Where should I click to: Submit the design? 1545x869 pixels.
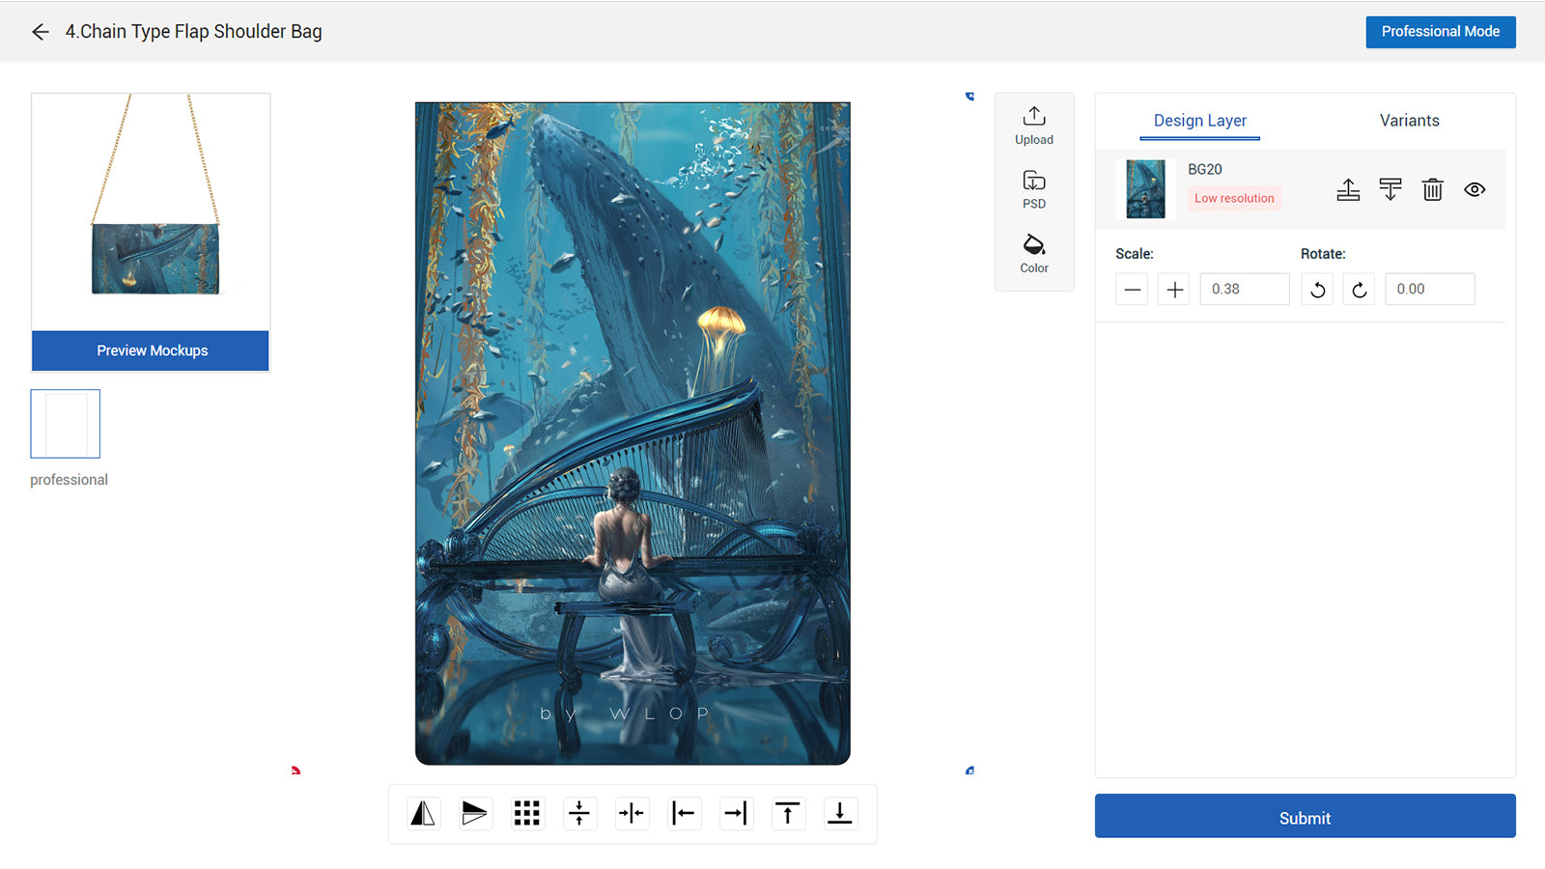(x=1305, y=816)
